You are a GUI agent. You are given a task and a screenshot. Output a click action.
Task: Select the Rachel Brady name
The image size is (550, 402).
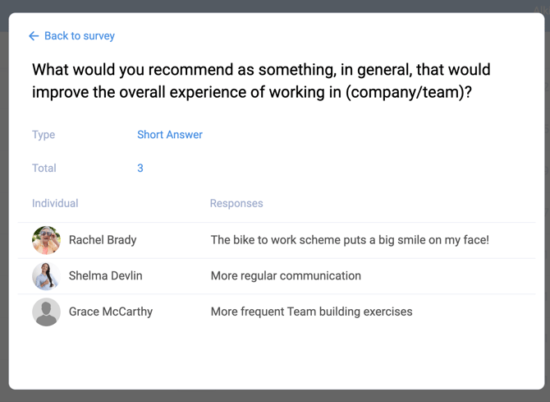click(103, 240)
